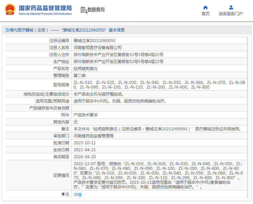Viewport: 253px width, 204px height.
Task: Click the registrant name 河南智领医疗设备有限公司
Action: pyautogui.click(x=97, y=47)
